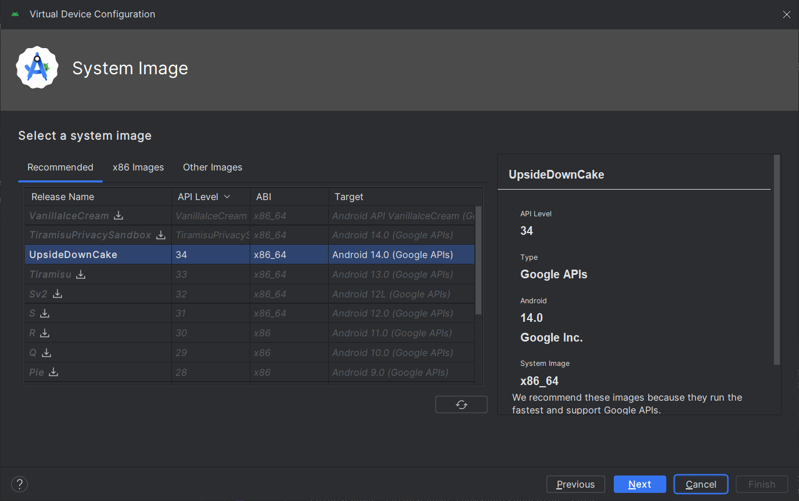Switch to the x86 Images tab
This screenshot has width=799, height=501.
pyautogui.click(x=138, y=168)
